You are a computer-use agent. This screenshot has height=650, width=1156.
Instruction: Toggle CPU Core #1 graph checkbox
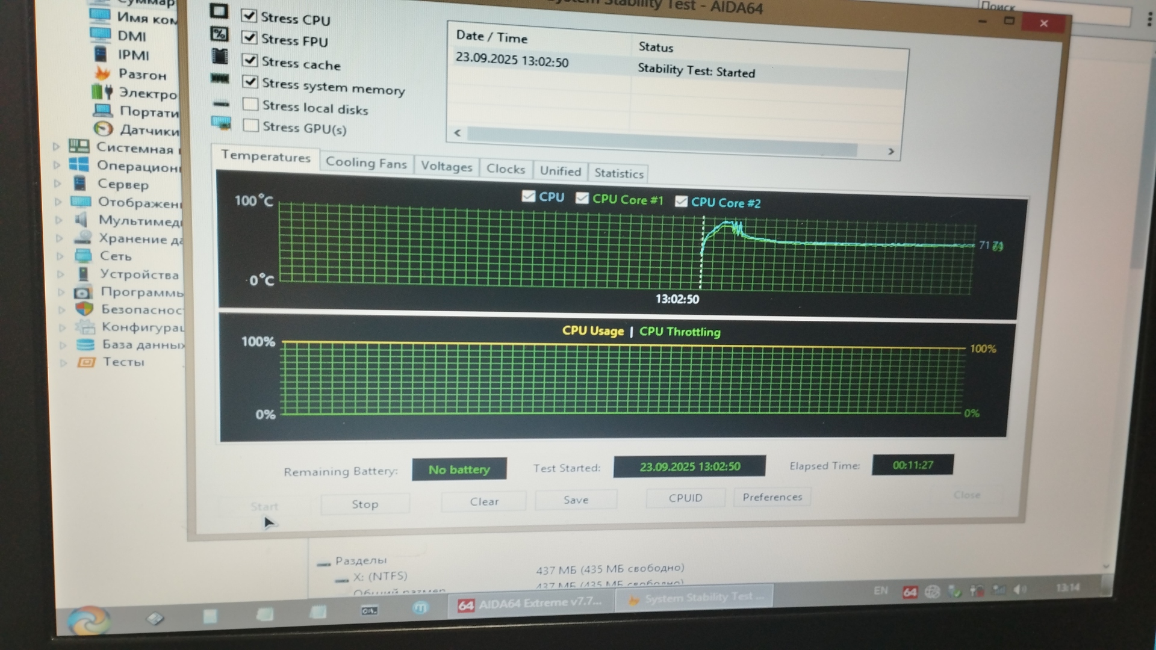582,198
